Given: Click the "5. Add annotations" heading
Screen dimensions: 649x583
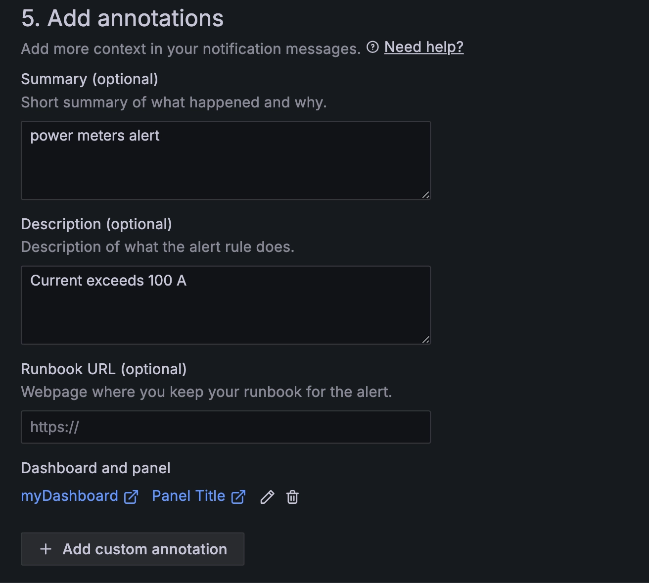Looking at the screenshot, I should [122, 18].
